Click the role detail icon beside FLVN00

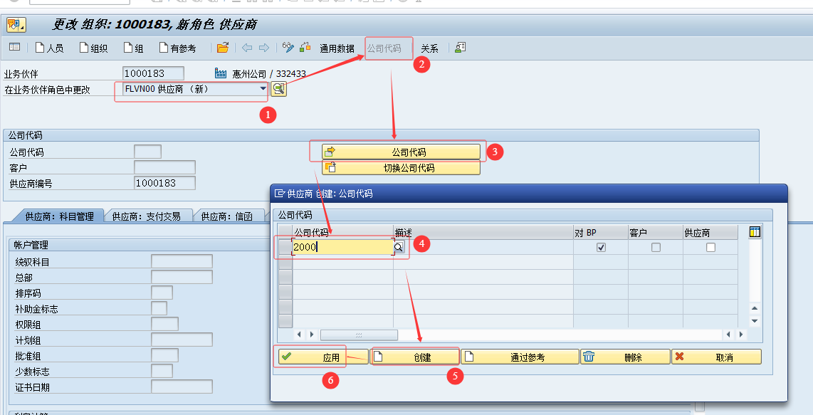[x=278, y=89]
